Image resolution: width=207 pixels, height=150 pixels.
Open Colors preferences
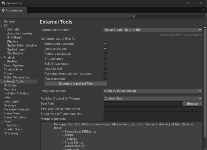tap(8, 73)
